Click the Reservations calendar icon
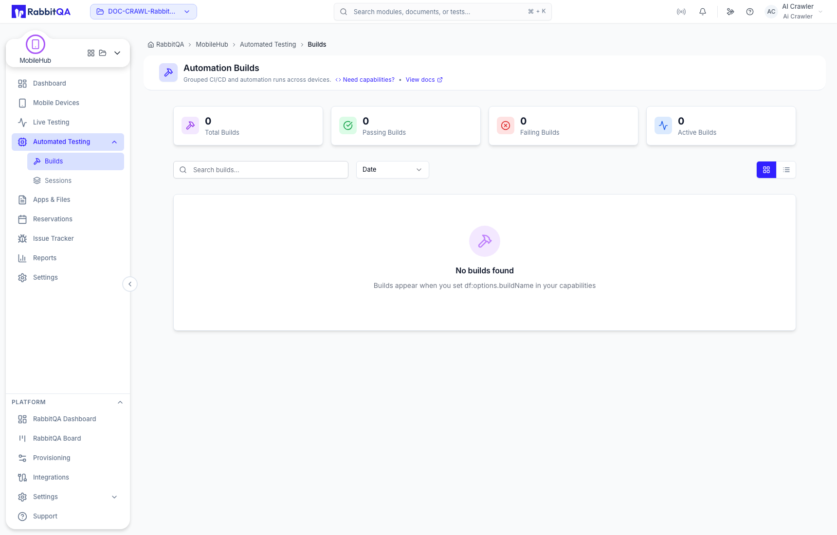837x535 pixels. 22,219
